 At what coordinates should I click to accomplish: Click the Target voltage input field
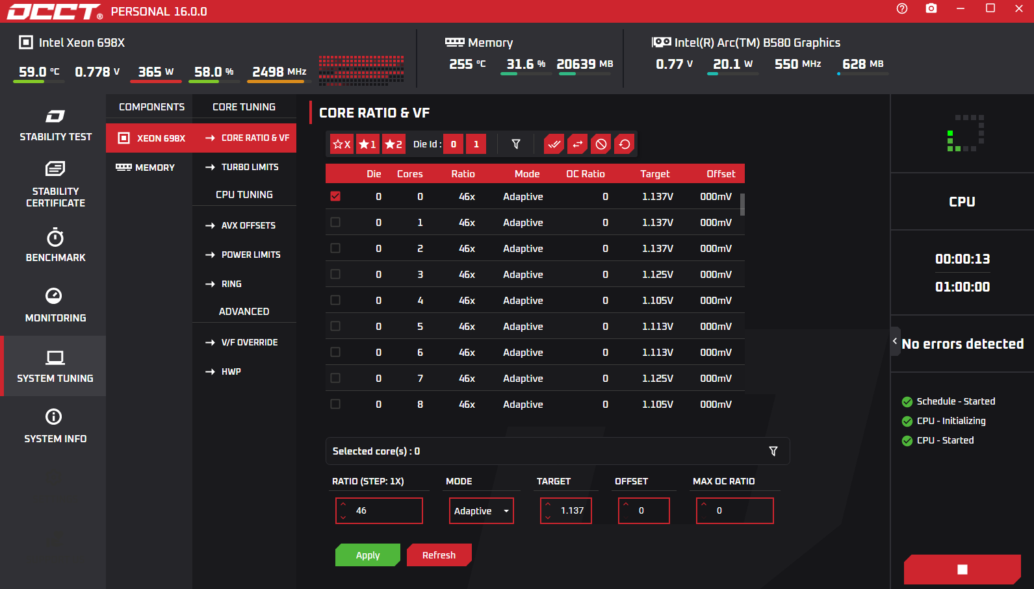[571, 511]
